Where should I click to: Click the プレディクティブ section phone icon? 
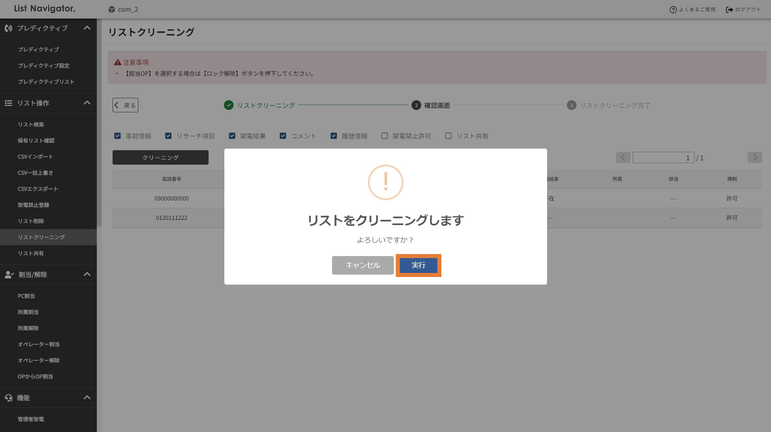(x=8, y=28)
